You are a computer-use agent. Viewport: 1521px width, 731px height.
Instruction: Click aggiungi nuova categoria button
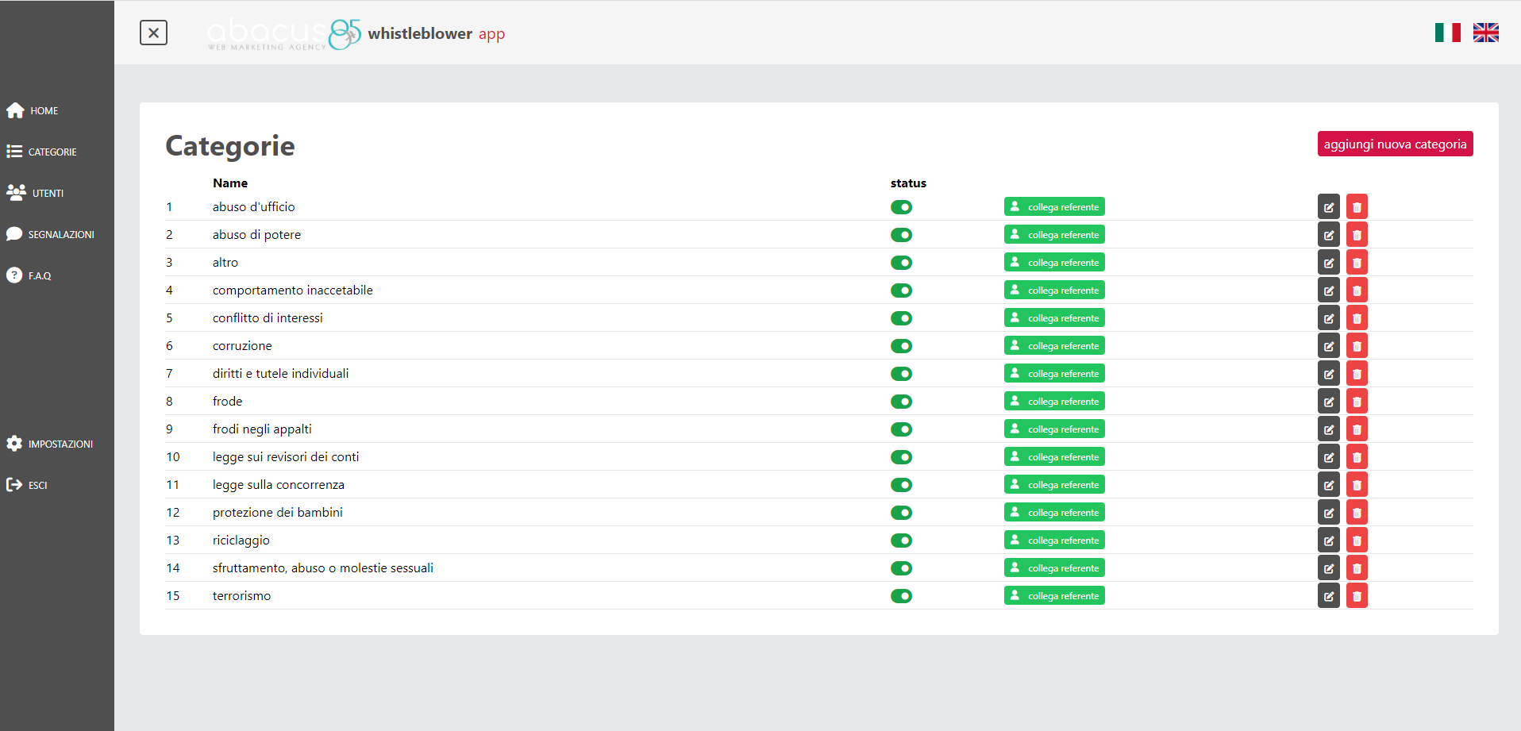pyautogui.click(x=1395, y=144)
